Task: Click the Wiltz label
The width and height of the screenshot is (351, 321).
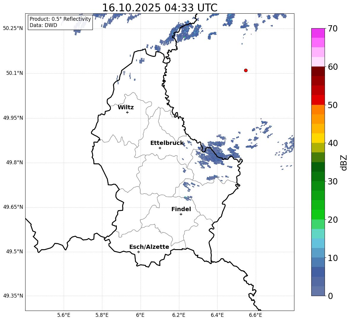Action: point(126,107)
